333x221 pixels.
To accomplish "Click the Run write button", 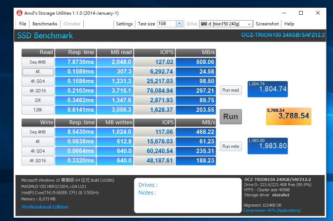I will (230, 146).
